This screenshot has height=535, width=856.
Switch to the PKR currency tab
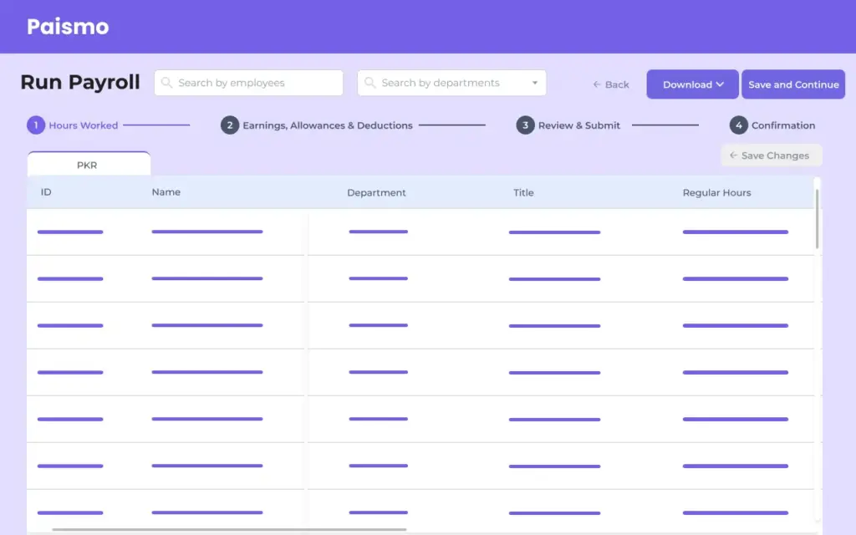click(88, 165)
